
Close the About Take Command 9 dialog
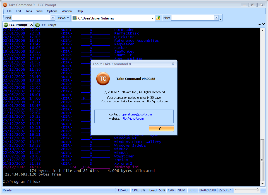click(x=173, y=64)
